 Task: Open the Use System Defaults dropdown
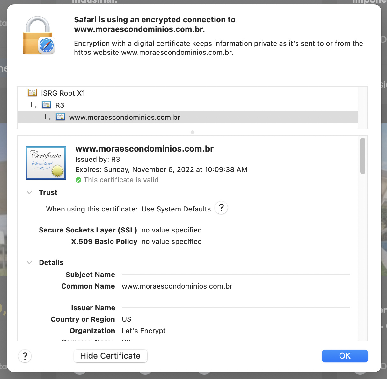(176, 209)
